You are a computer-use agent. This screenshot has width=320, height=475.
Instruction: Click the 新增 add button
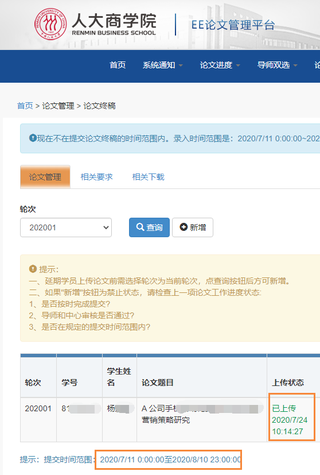193,227
